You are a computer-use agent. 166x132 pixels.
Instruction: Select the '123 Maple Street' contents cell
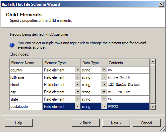[128, 85]
